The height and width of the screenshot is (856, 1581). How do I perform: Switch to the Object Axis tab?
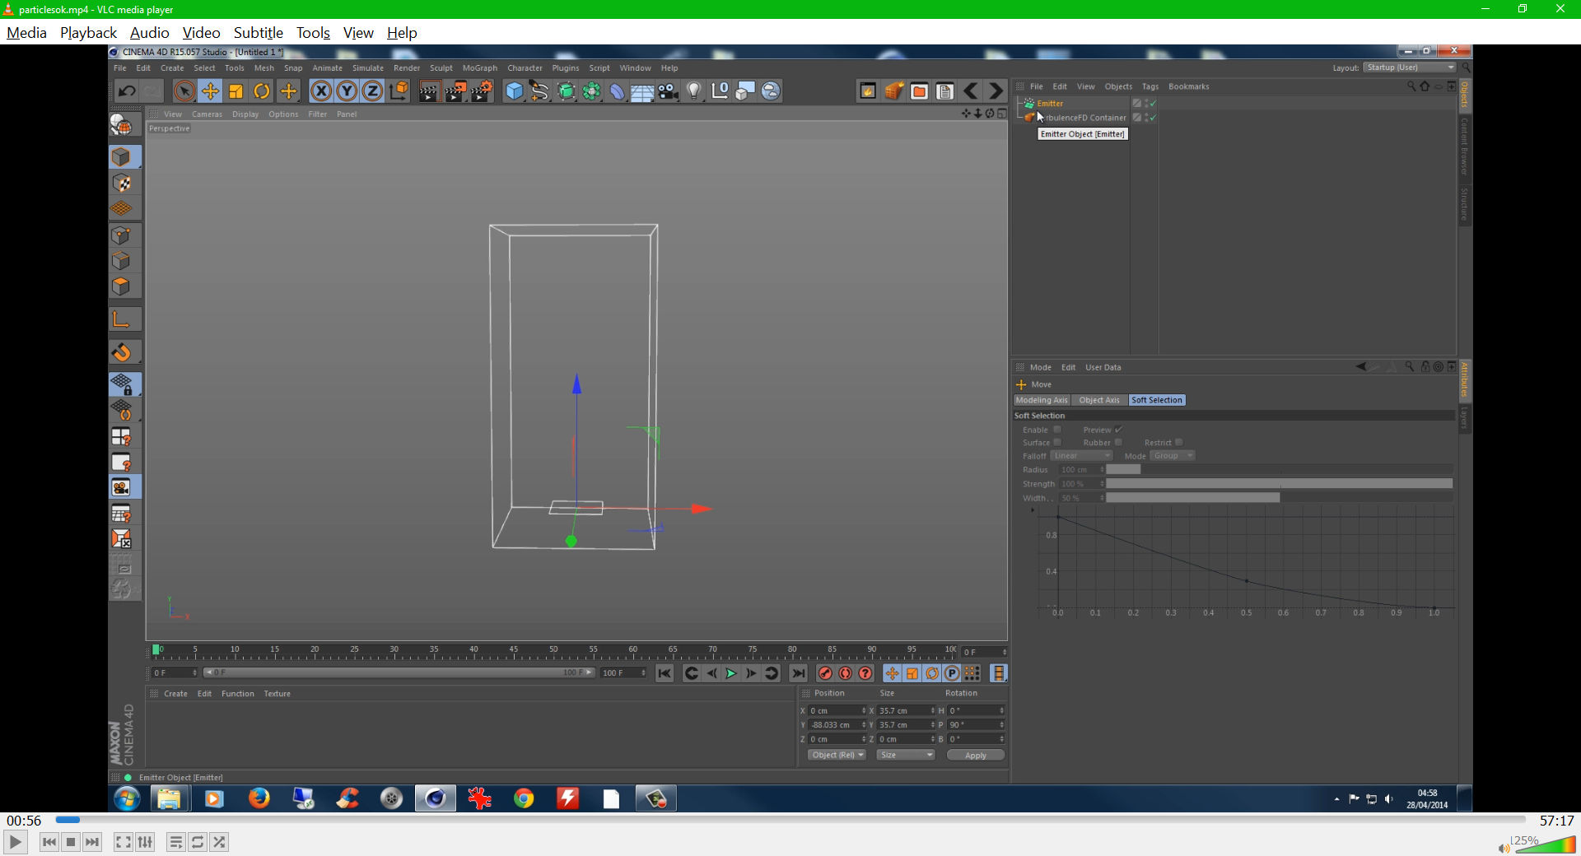coord(1098,400)
